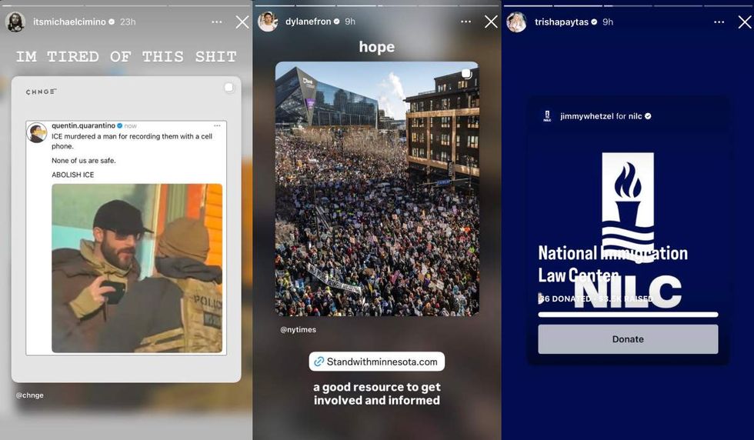Open three-dot menu on trishapaytas story

click(x=719, y=22)
